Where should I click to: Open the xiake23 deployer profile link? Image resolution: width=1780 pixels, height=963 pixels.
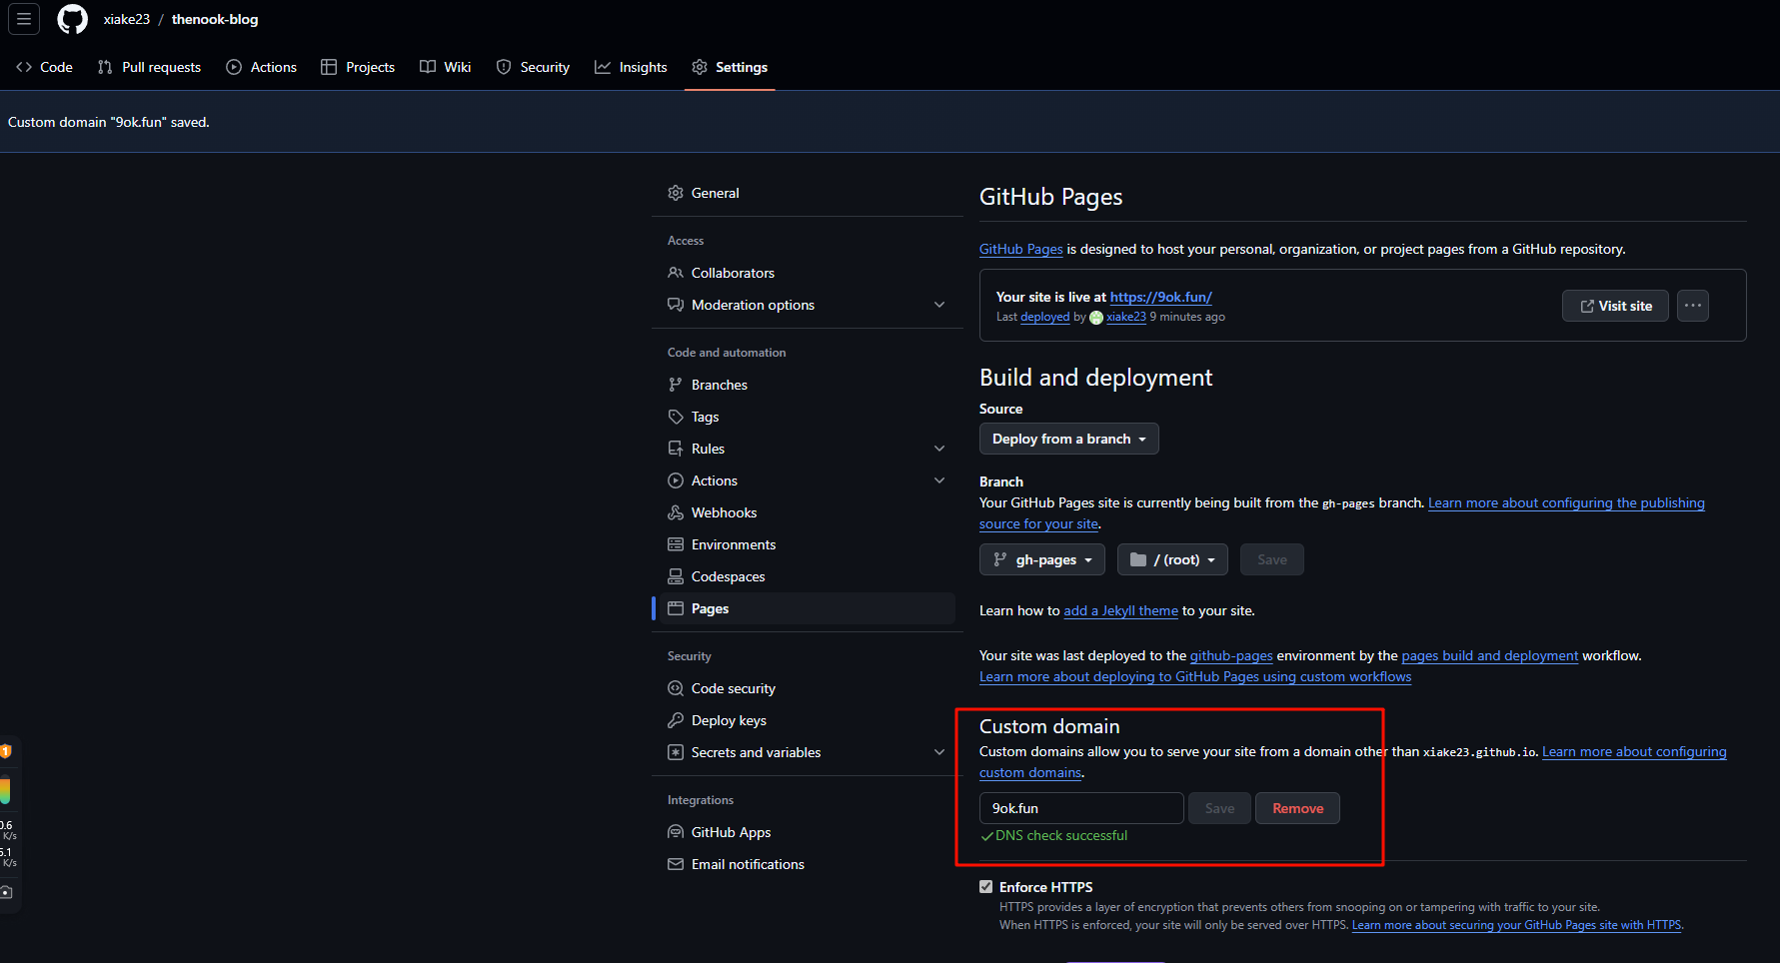coord(1125,317)
